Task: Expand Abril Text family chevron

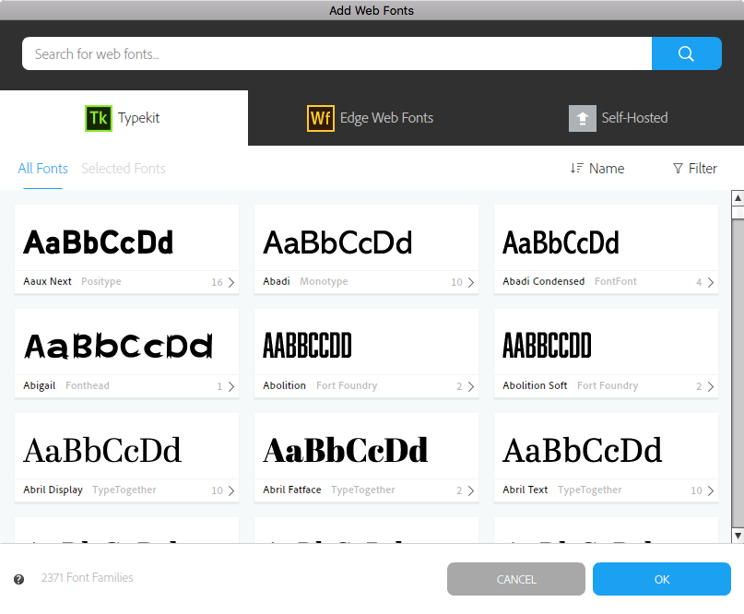Action: coord(710,490)
